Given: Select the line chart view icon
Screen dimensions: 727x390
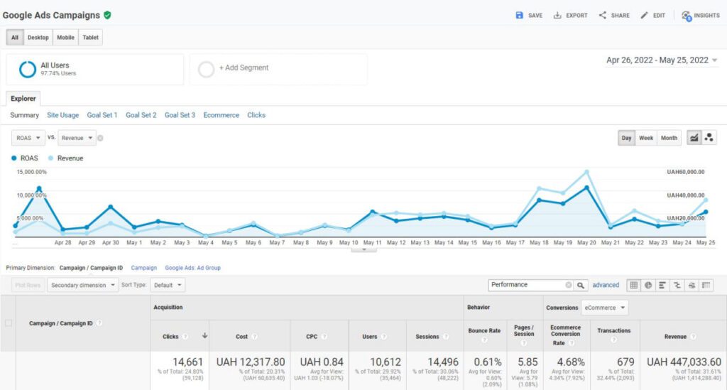Looking at the screenshot, I should (694, 138).
